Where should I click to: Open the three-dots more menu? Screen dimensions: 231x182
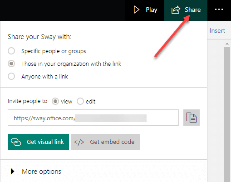[219, 10]
